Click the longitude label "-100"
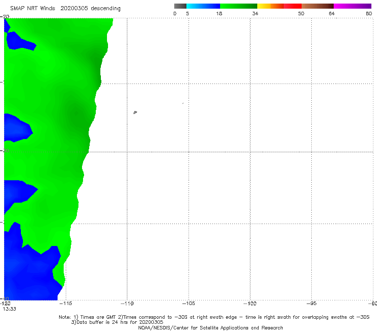Image resolution: width=377 pixels, height=331 pixels. click(250, 304)
